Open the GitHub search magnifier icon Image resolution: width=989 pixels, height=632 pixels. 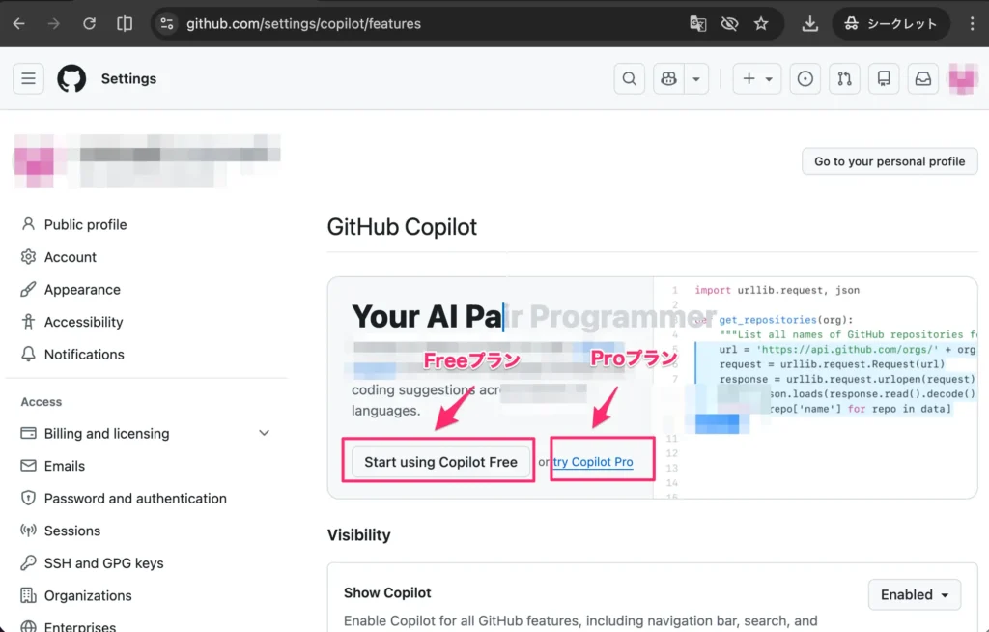click(630, 79)
